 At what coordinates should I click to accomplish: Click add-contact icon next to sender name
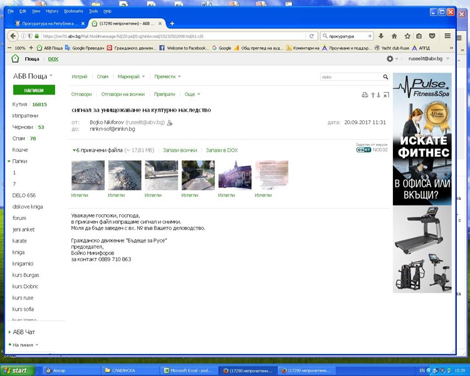tap(170, 123)
